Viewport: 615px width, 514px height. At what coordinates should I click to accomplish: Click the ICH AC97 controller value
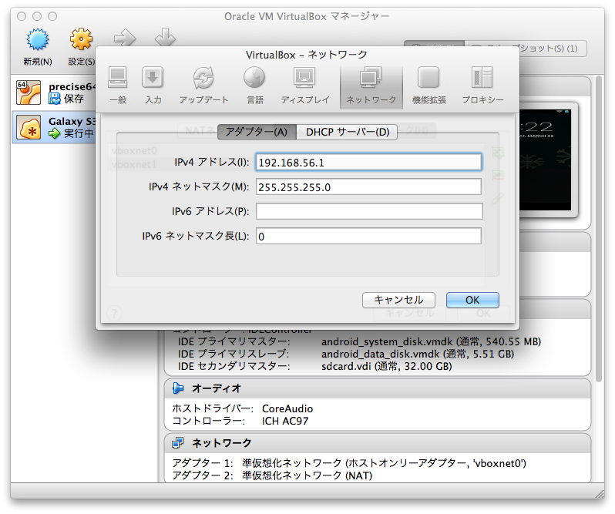coord(285,421)
